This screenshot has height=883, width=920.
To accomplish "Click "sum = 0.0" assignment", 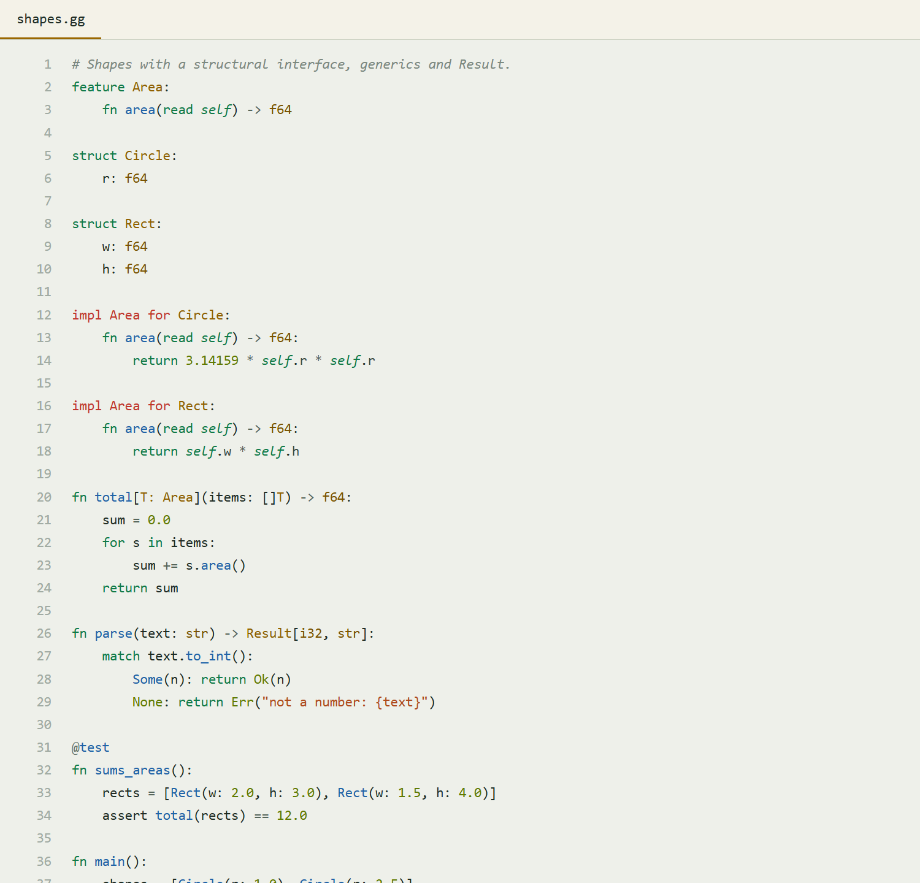I will coord(136,520).
